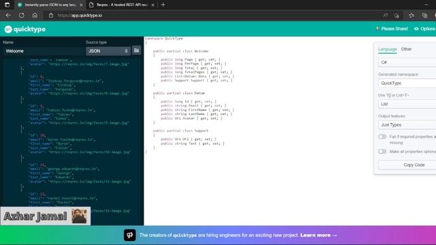This screenshot has width=436, height=245.
Task: Click the quicktype logo
Action: (x=25, y=29)
